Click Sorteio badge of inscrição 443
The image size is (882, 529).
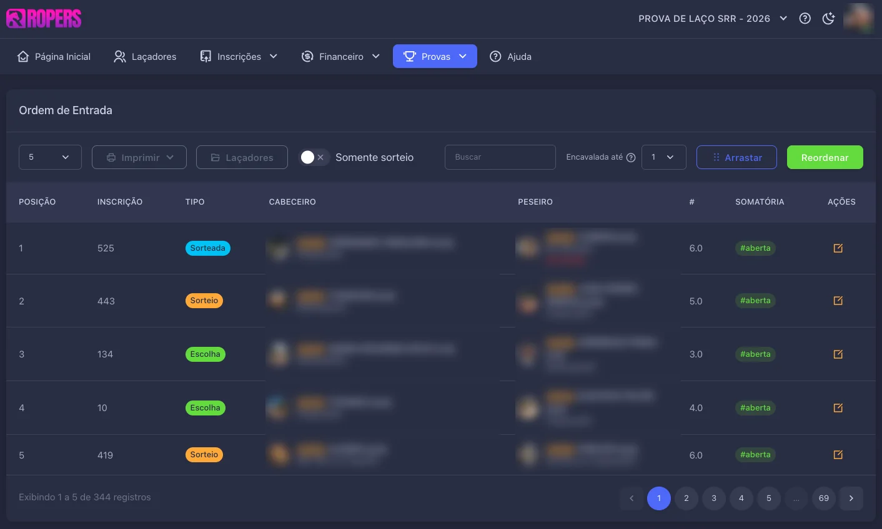tap(204, 301)
